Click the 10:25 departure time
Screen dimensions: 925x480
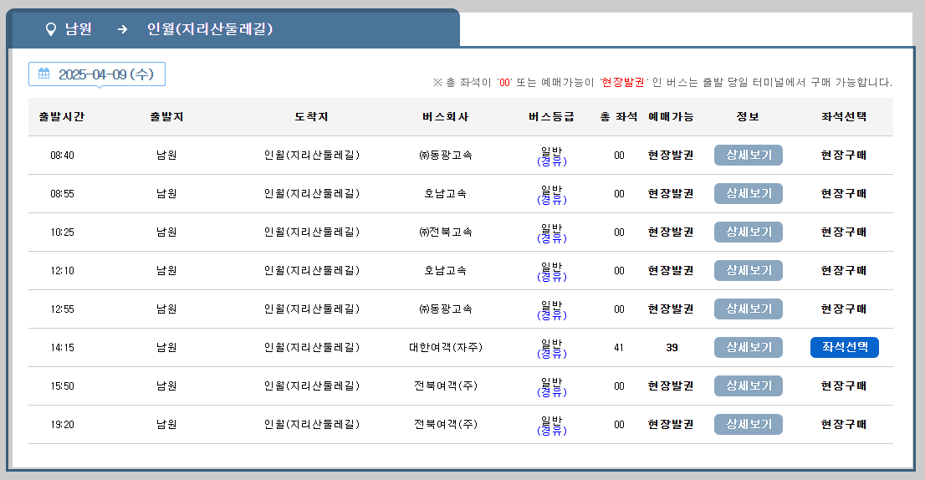pyautogui.click(x=62, y=232)
